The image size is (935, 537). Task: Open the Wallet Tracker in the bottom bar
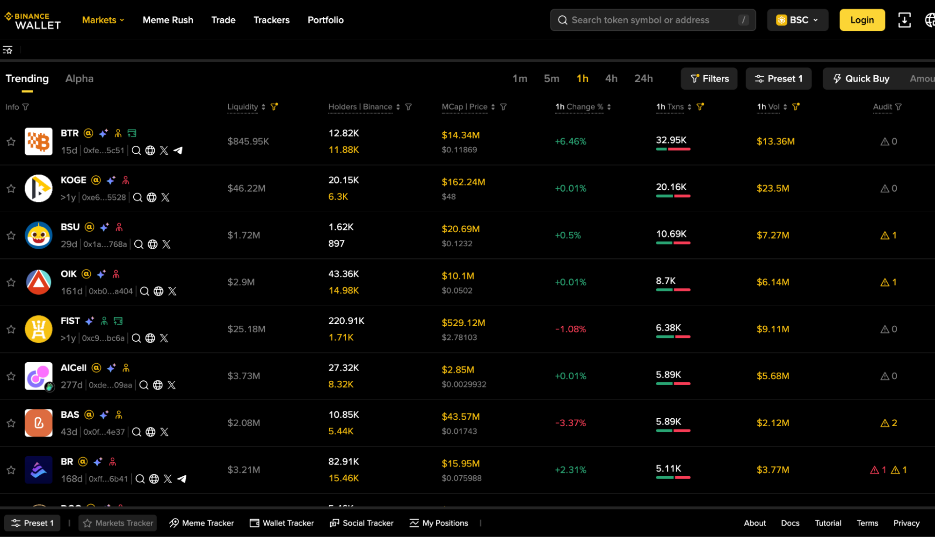click(x=281, y=523)
